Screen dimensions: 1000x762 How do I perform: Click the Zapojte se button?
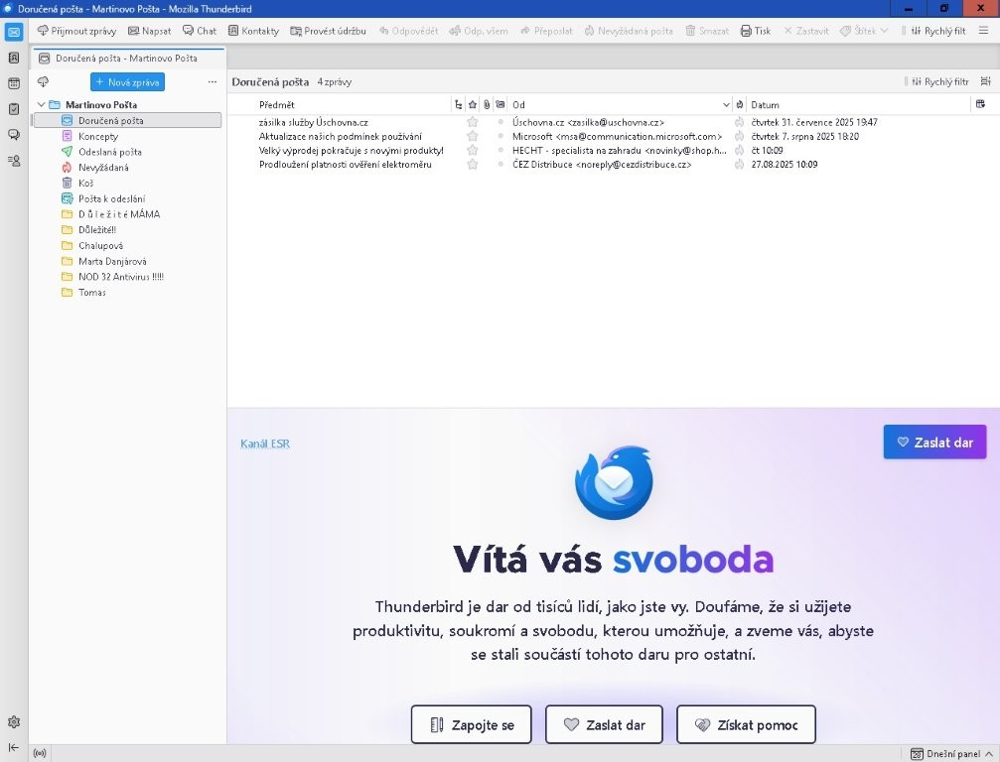click(x=472, y=724)
